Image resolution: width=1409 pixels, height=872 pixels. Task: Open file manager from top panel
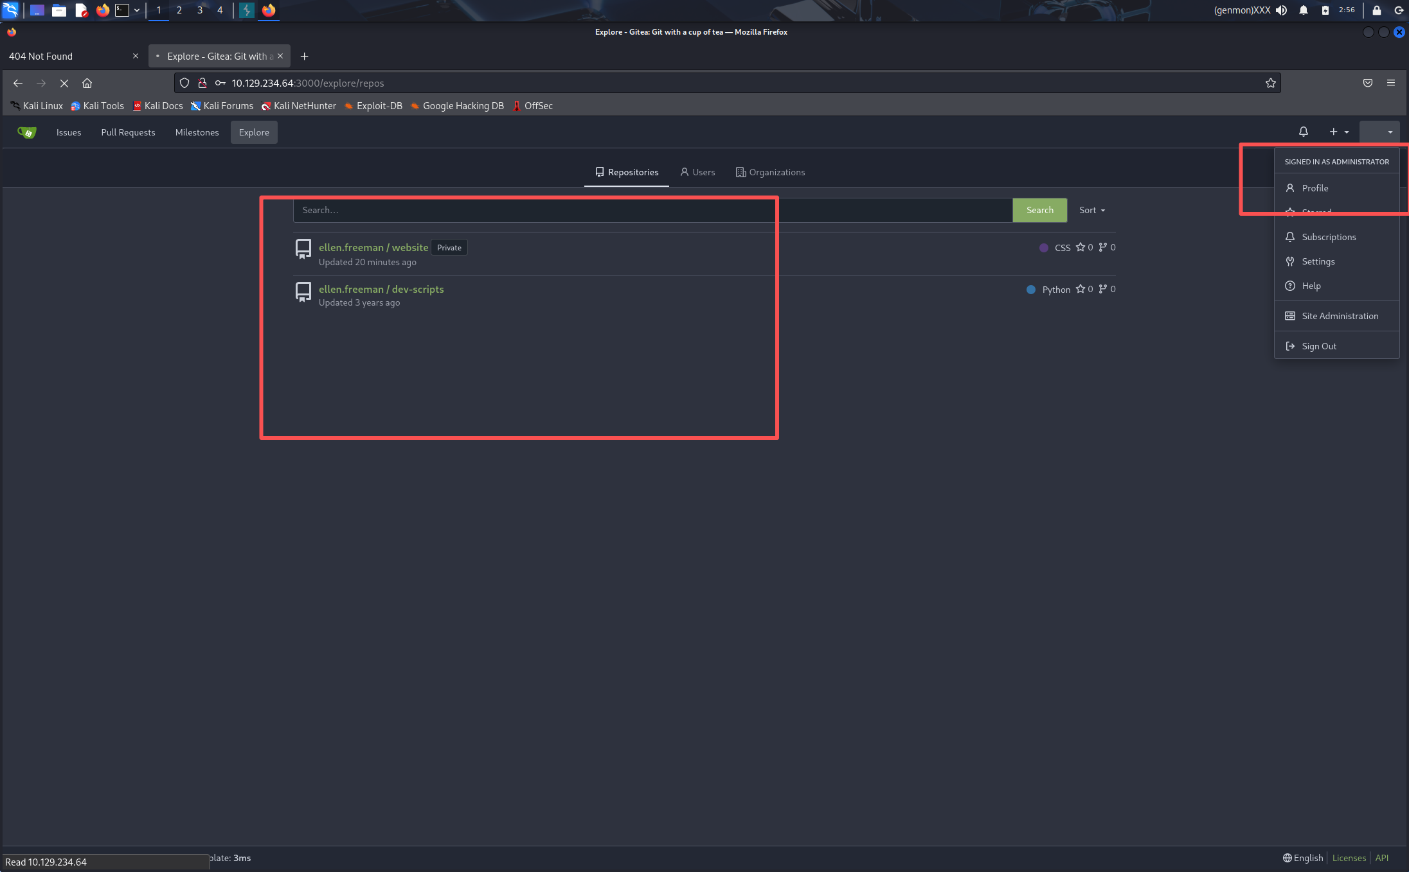(59, 10)
